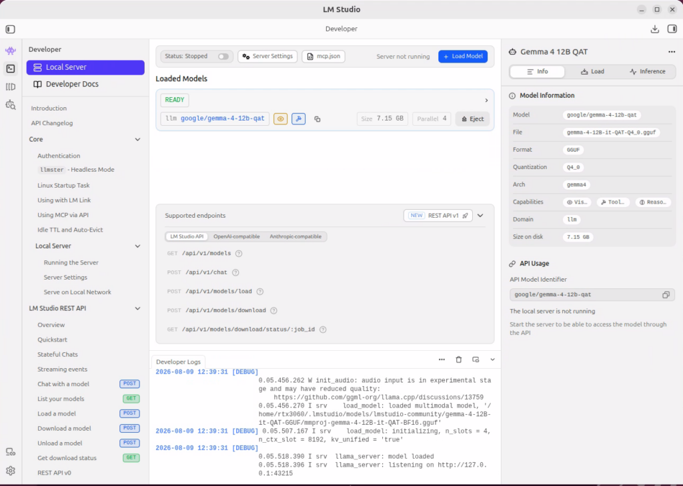Open Server Settings
This screenshot has height=486, width=683.
(267, 57)
